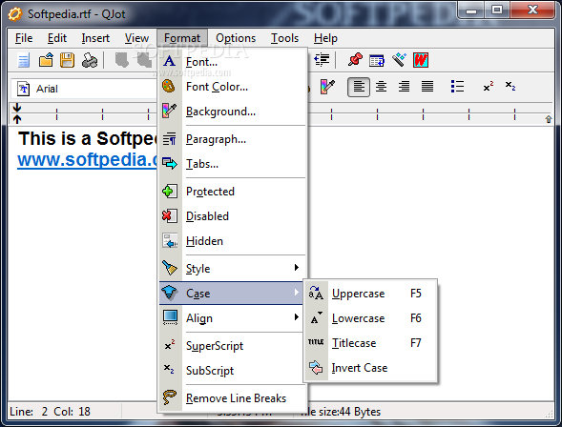Click the magic wand toolbar icon

[399, 60]
